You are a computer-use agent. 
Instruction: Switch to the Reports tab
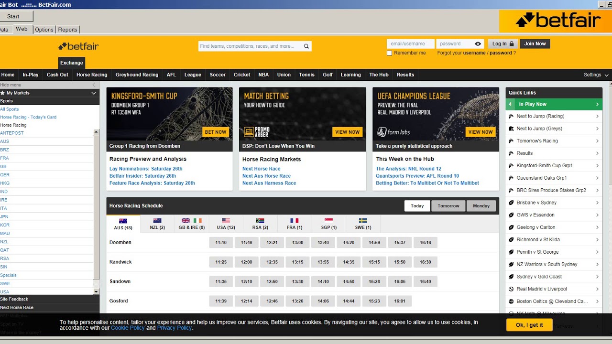[67, 30]
